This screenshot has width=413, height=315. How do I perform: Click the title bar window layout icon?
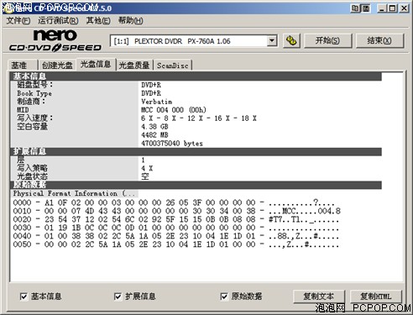[365, 8]
